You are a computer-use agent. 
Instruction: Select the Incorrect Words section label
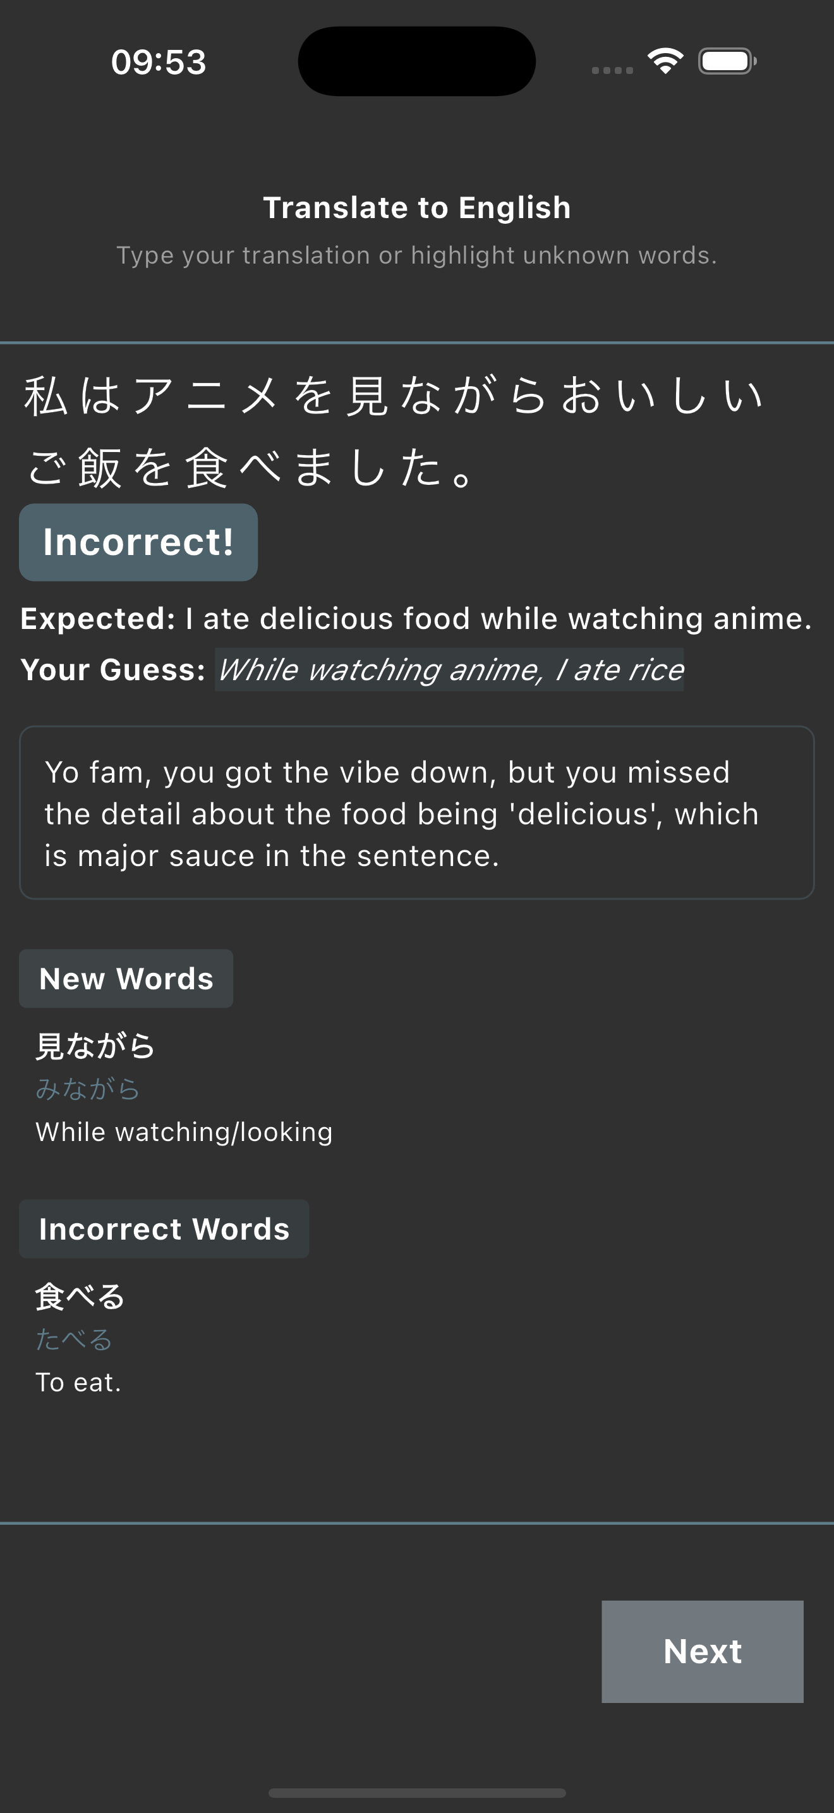pos(164,1228)
